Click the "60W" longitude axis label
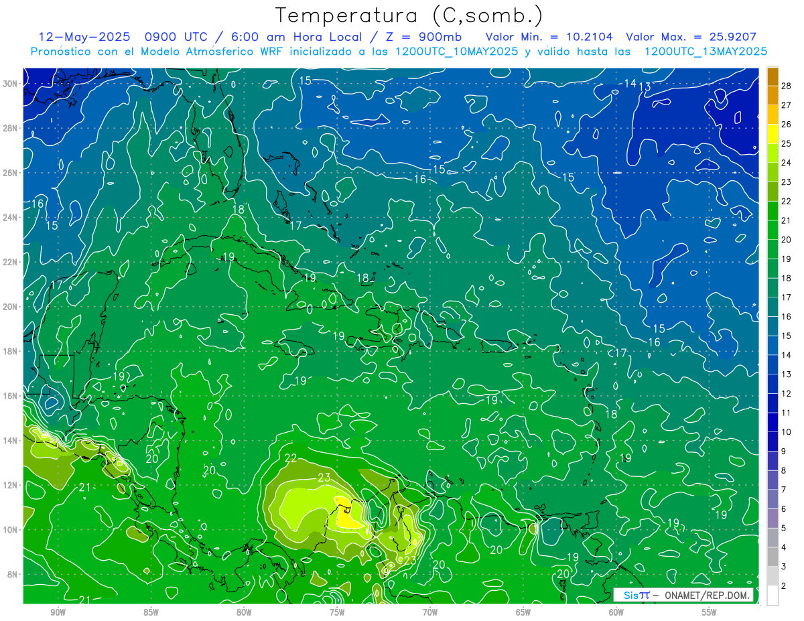Image resolution: width=804 pixels, height=621 pixels. [x=616, y=612]
